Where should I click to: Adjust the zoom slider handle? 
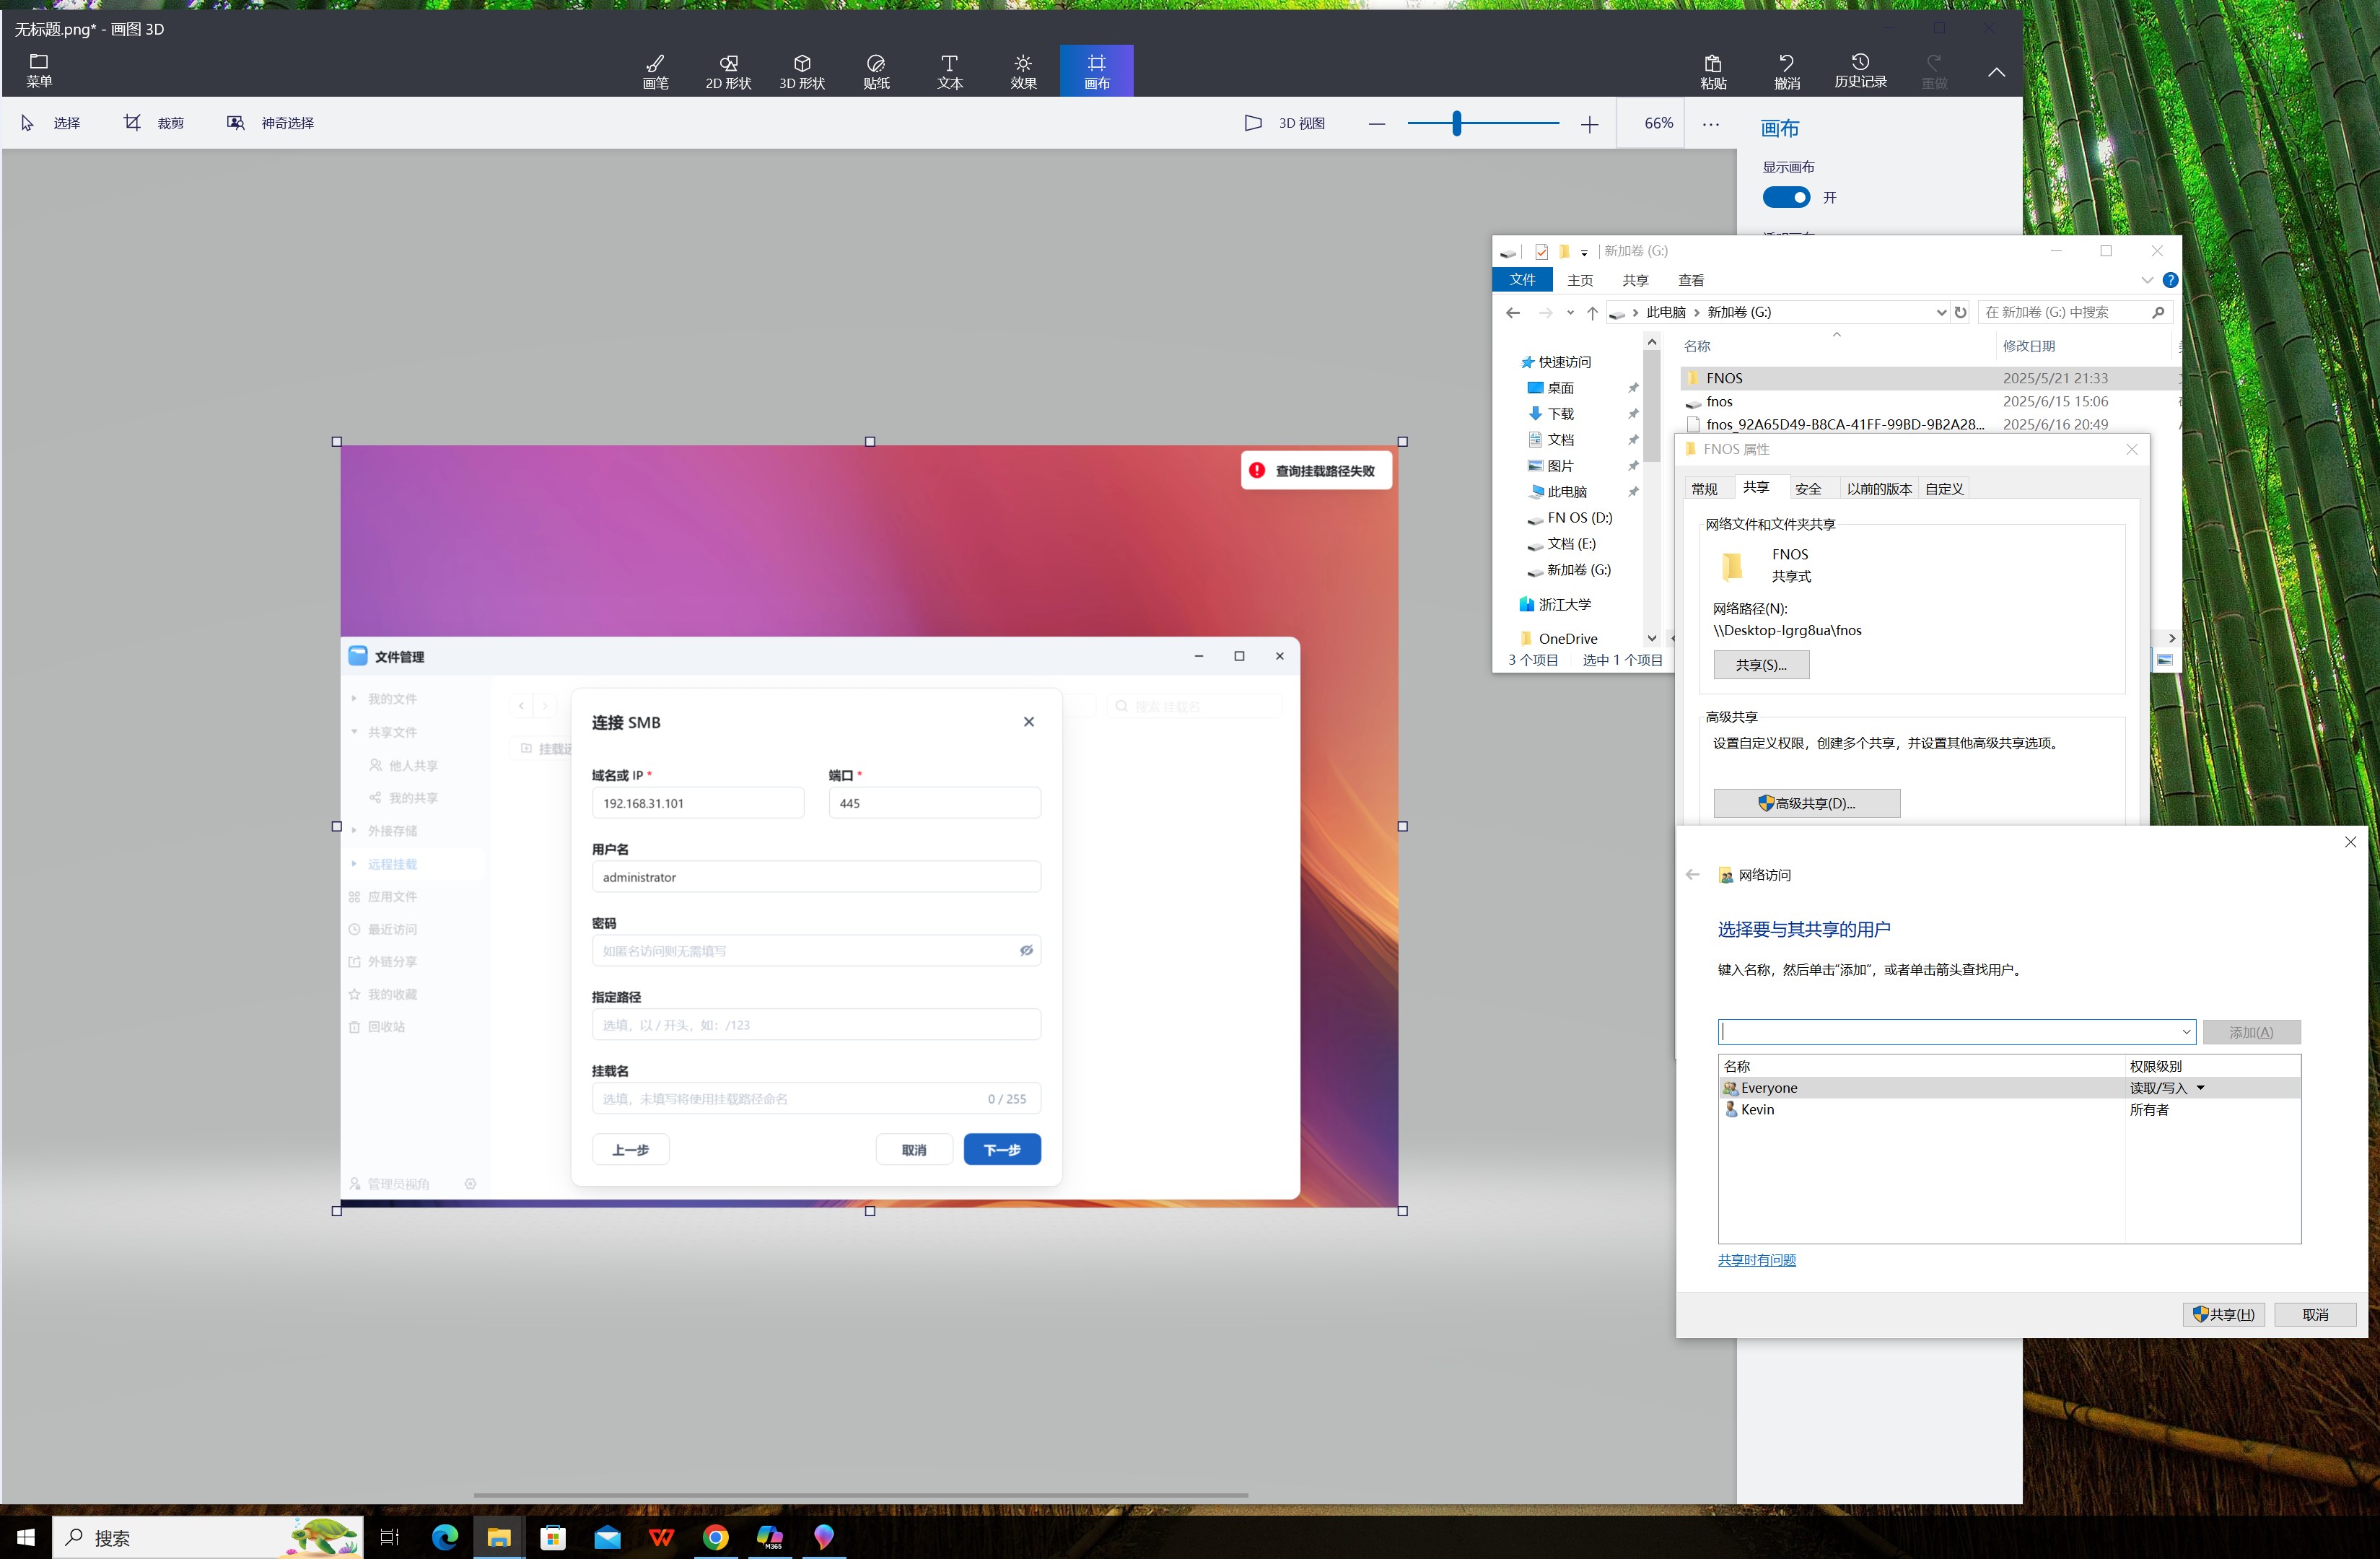[x=1457, y=123]
